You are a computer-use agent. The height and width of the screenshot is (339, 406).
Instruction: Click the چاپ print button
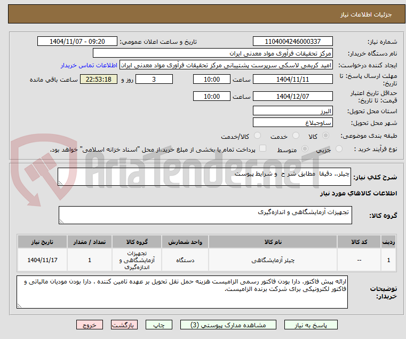tap(159, 325)
